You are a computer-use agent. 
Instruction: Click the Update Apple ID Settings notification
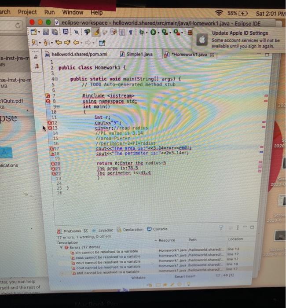pos(238,40)
